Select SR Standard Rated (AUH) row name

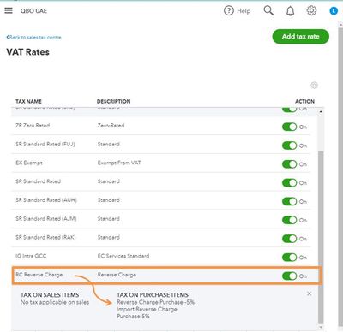46,200
